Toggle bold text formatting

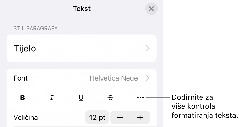23,98
